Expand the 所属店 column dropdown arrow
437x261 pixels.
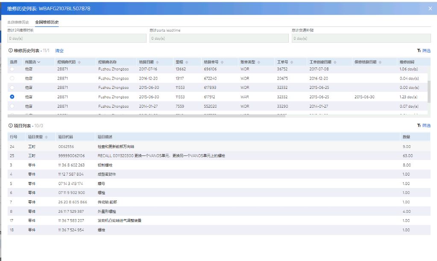tap(39, 62)
